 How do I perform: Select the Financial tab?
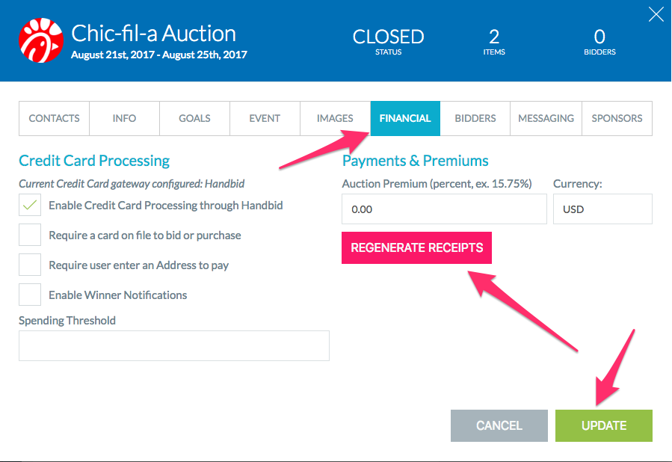click(x=405, y=118)
